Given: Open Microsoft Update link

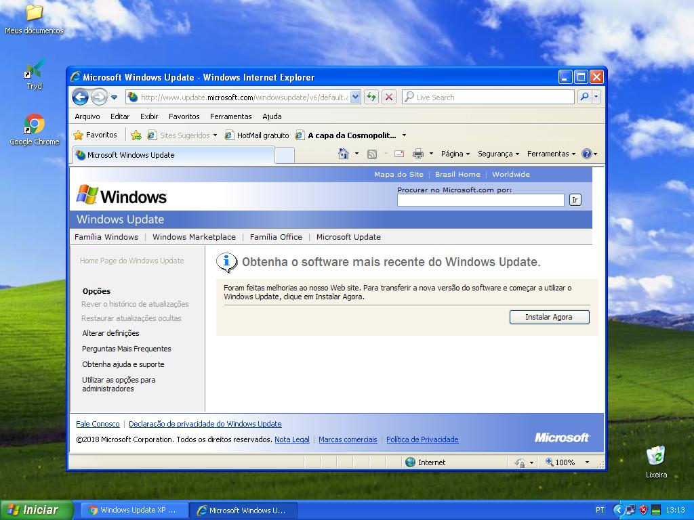Looking at the screenshot, I should [348, 237].
